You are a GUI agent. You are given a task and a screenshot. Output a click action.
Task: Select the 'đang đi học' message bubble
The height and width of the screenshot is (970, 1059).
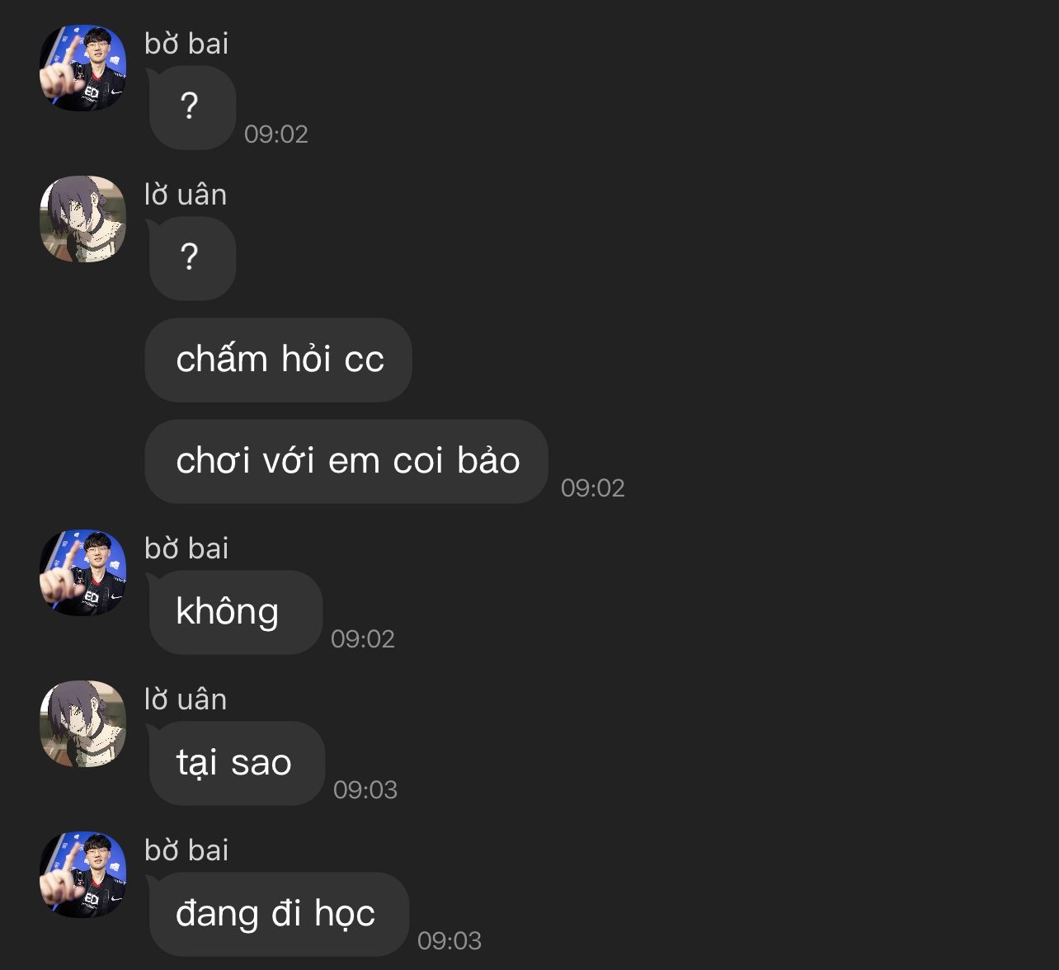[279, 915]
